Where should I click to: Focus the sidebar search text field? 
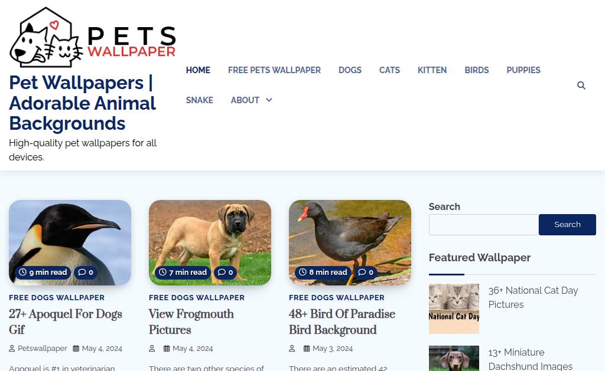click(x=484, y=225)
